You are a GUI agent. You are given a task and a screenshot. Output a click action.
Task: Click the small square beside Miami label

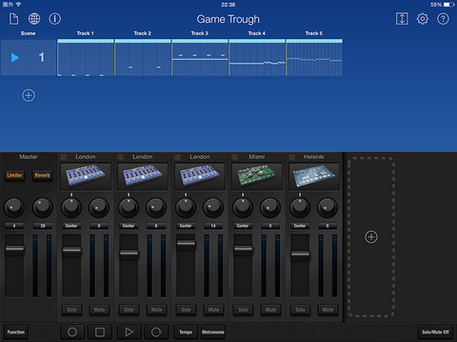click(x=234, y=157)
